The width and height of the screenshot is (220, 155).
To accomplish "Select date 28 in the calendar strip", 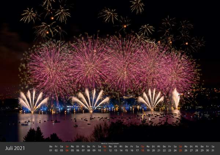I will click(x=197, y=151).
